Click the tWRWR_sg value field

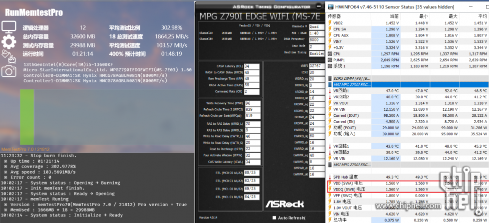317,156
